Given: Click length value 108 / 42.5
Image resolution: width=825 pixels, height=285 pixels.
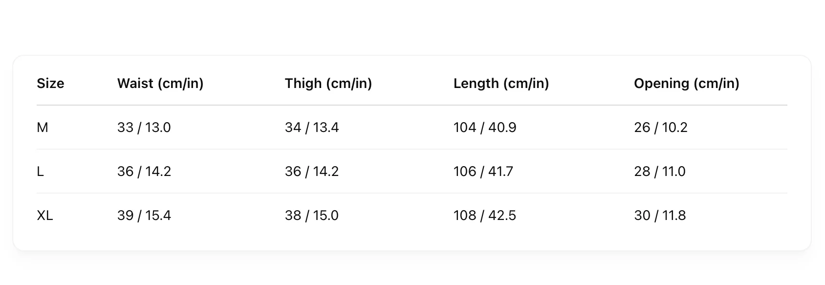Looking at the screenshot, I should point(485,216).
